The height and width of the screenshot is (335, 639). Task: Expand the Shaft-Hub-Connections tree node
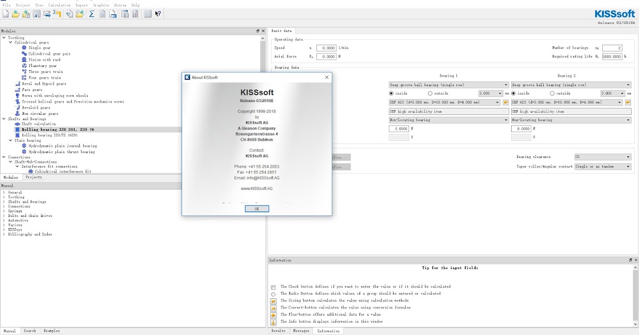(x=11, y=162)
